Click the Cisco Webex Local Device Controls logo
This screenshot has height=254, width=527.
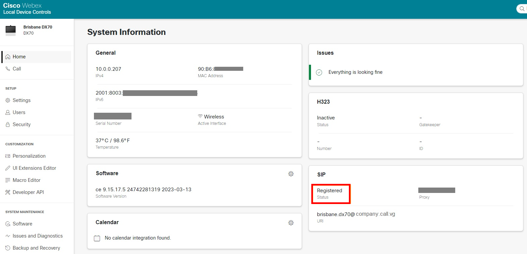(27, 9)
